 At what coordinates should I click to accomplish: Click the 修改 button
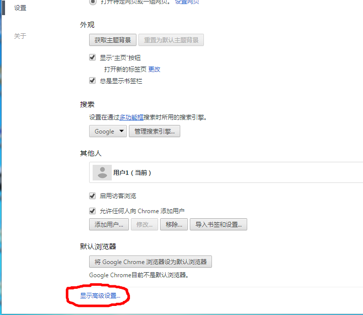144,225
